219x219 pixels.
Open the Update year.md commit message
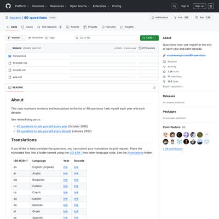pyautogui.click(x=32, y=48)
